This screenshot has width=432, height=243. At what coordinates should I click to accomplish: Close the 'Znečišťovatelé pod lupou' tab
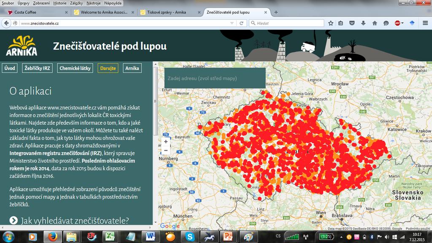click(266, 12)
